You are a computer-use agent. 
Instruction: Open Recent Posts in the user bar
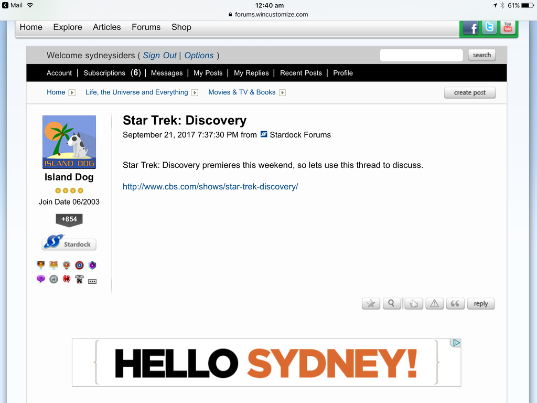tap(301, 73)
